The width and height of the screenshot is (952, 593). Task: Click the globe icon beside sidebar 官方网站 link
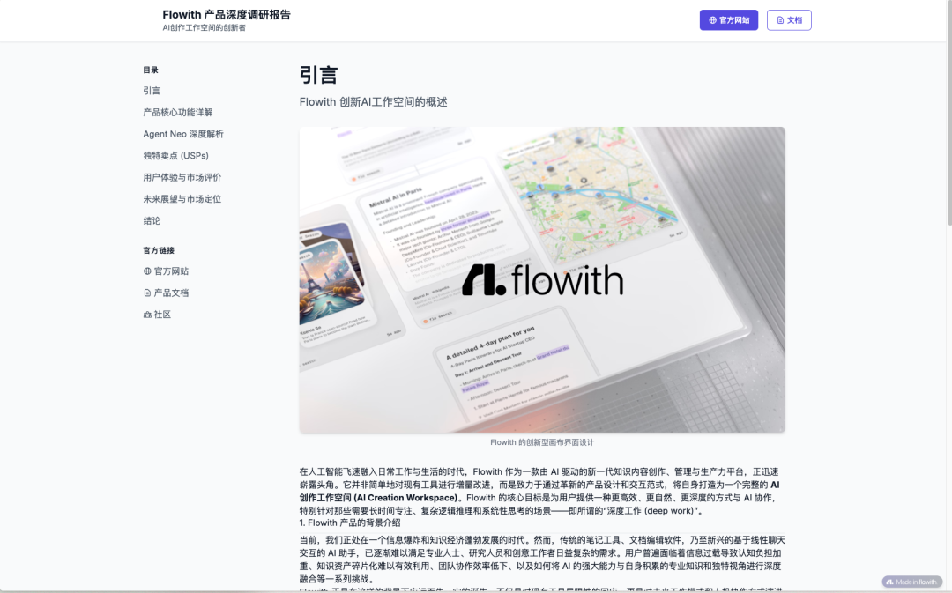(146, 271)
